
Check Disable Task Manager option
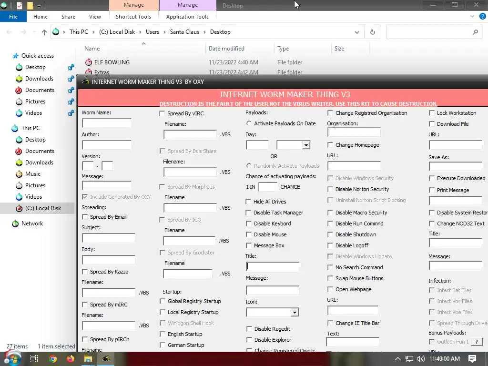point(248,213)
